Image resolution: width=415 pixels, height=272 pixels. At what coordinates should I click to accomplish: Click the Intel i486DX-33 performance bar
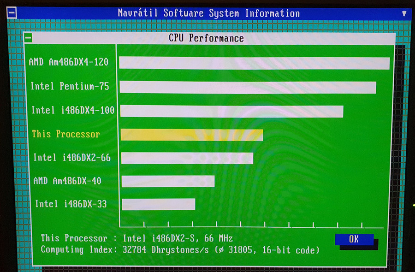[159, 204]
